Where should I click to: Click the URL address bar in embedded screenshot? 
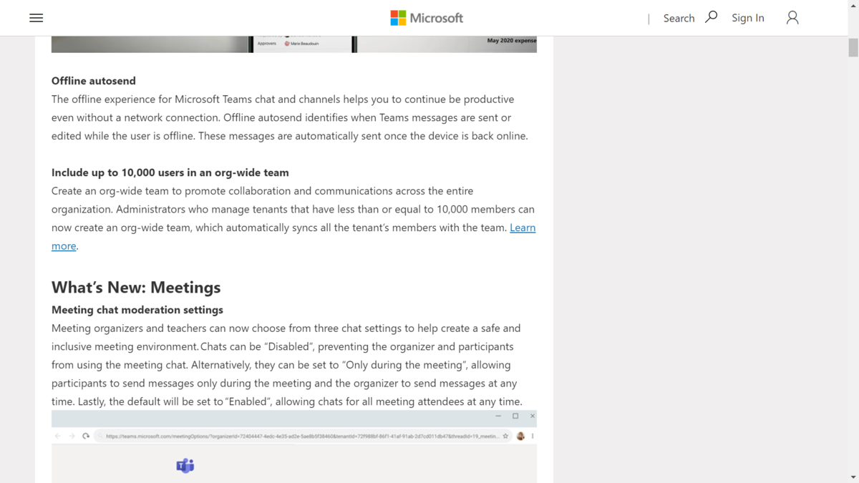pyautogui.click(x=304, y=436)
